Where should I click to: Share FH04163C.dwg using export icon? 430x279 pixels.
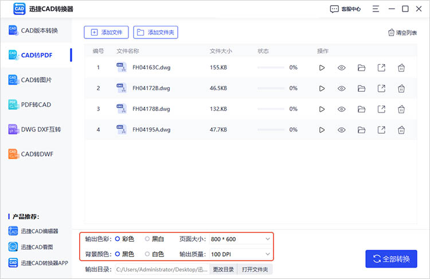[381, 68]
